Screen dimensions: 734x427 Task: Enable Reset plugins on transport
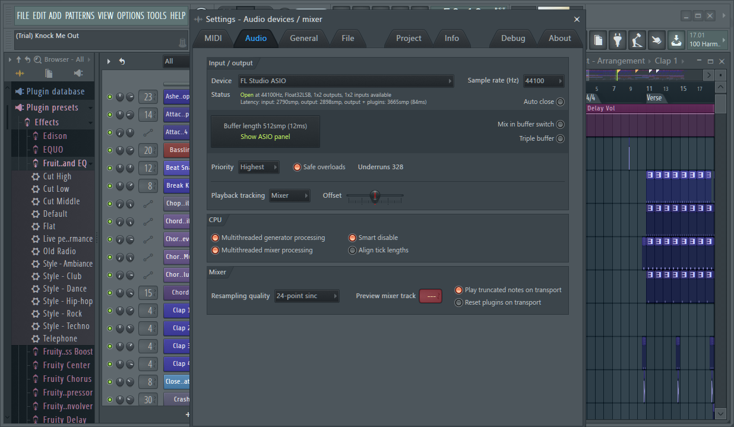click(x=458, y=302)
